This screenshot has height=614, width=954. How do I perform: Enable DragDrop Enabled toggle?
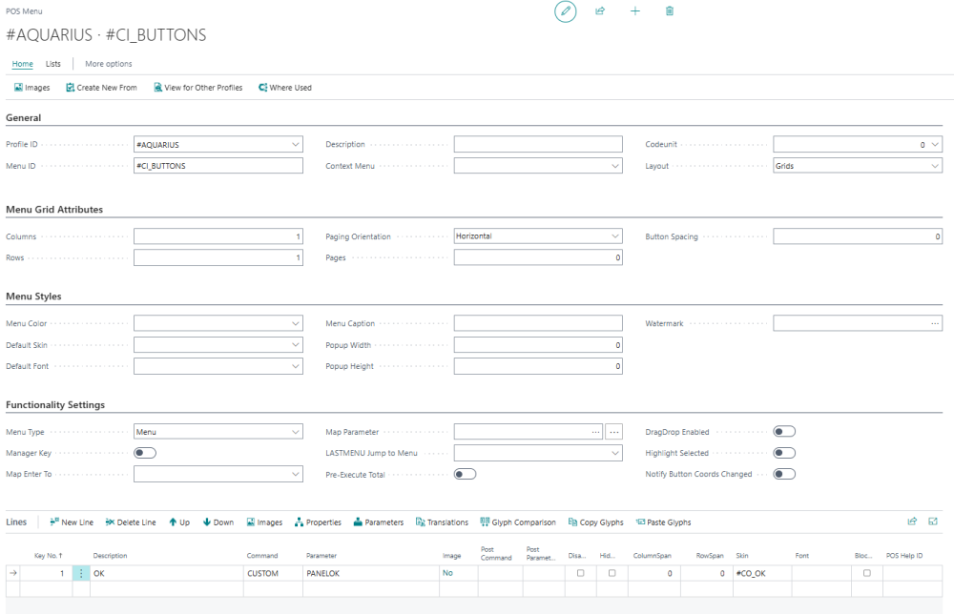point(783,431)
